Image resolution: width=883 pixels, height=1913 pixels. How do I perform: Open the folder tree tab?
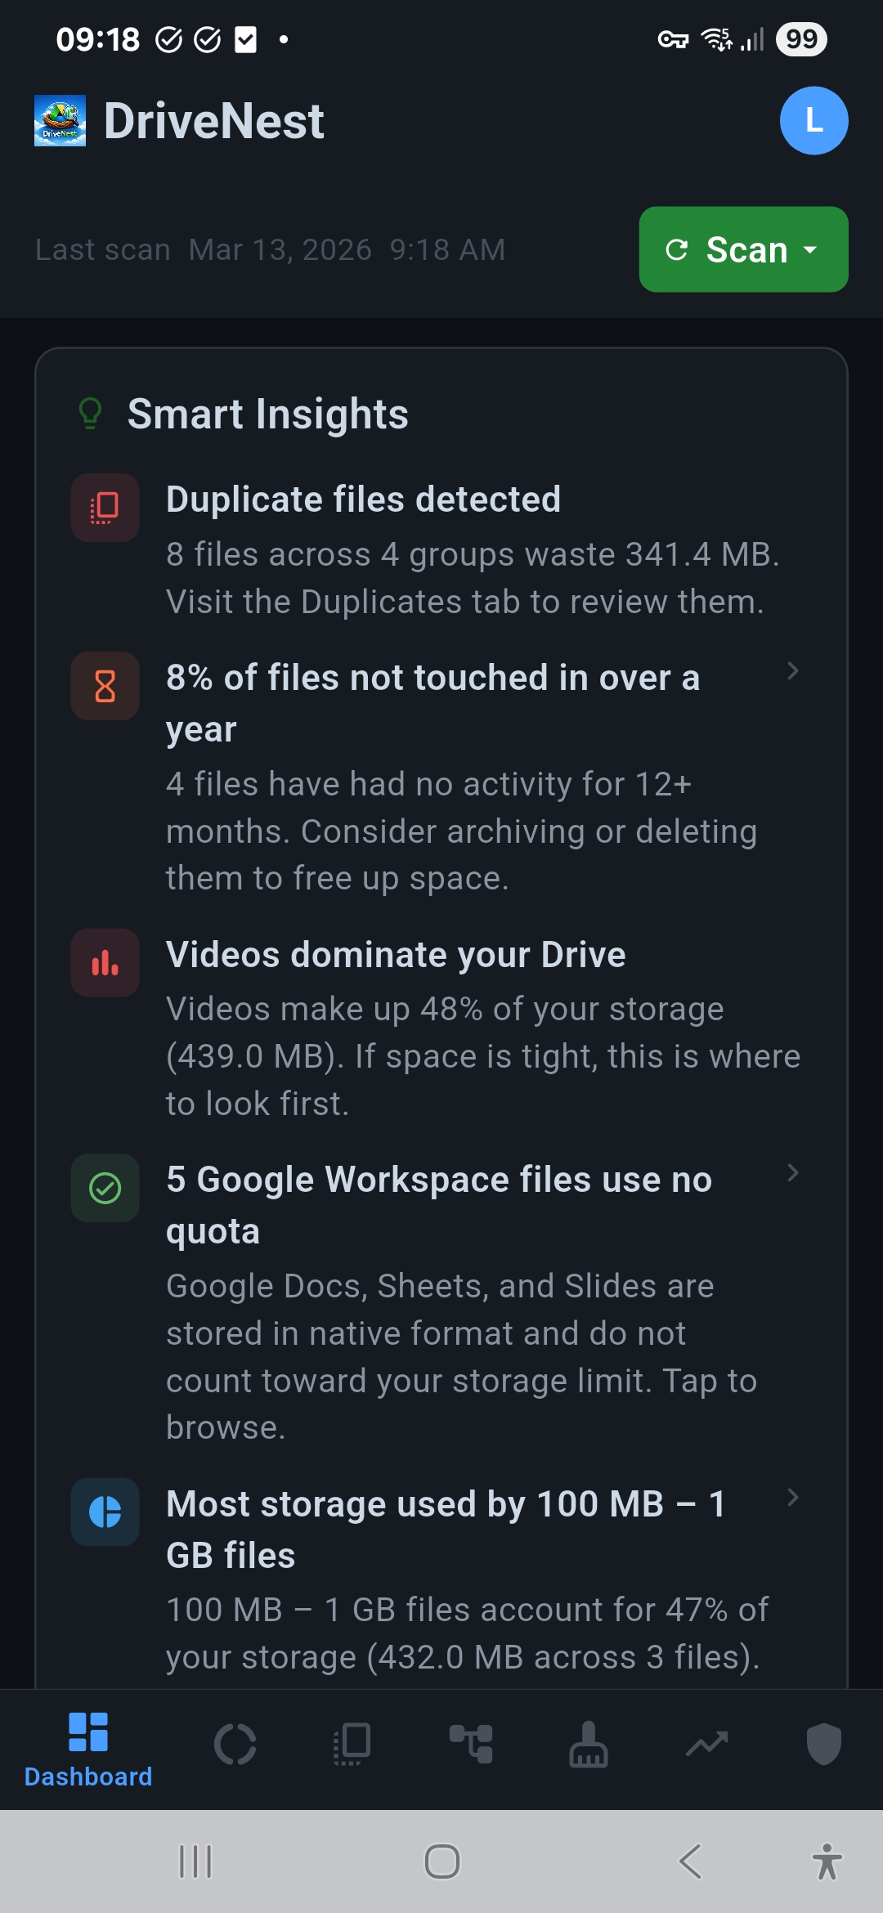[x=471, y=1745]
